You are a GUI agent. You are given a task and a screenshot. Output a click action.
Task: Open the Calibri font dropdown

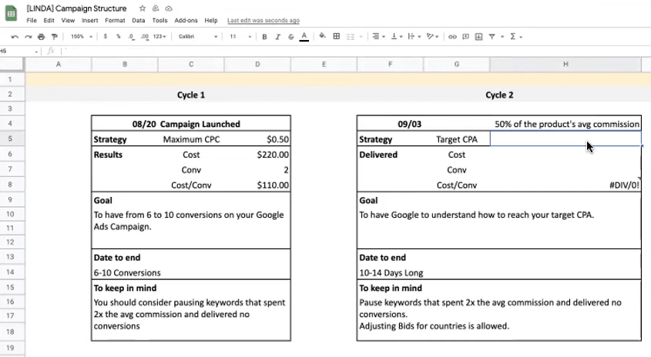(198, 36)
